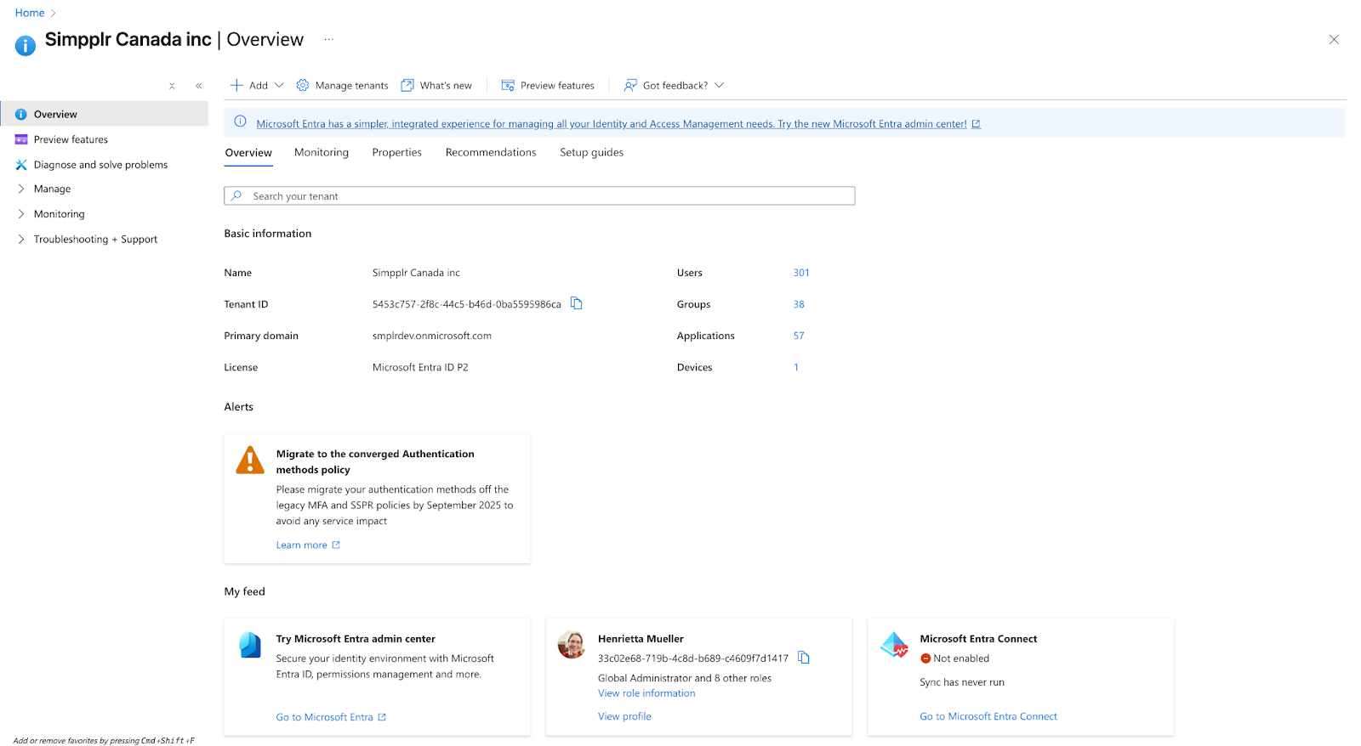Open the View role information link
The width and height of the screenshot is (1361, 746).
pos(646,693)
